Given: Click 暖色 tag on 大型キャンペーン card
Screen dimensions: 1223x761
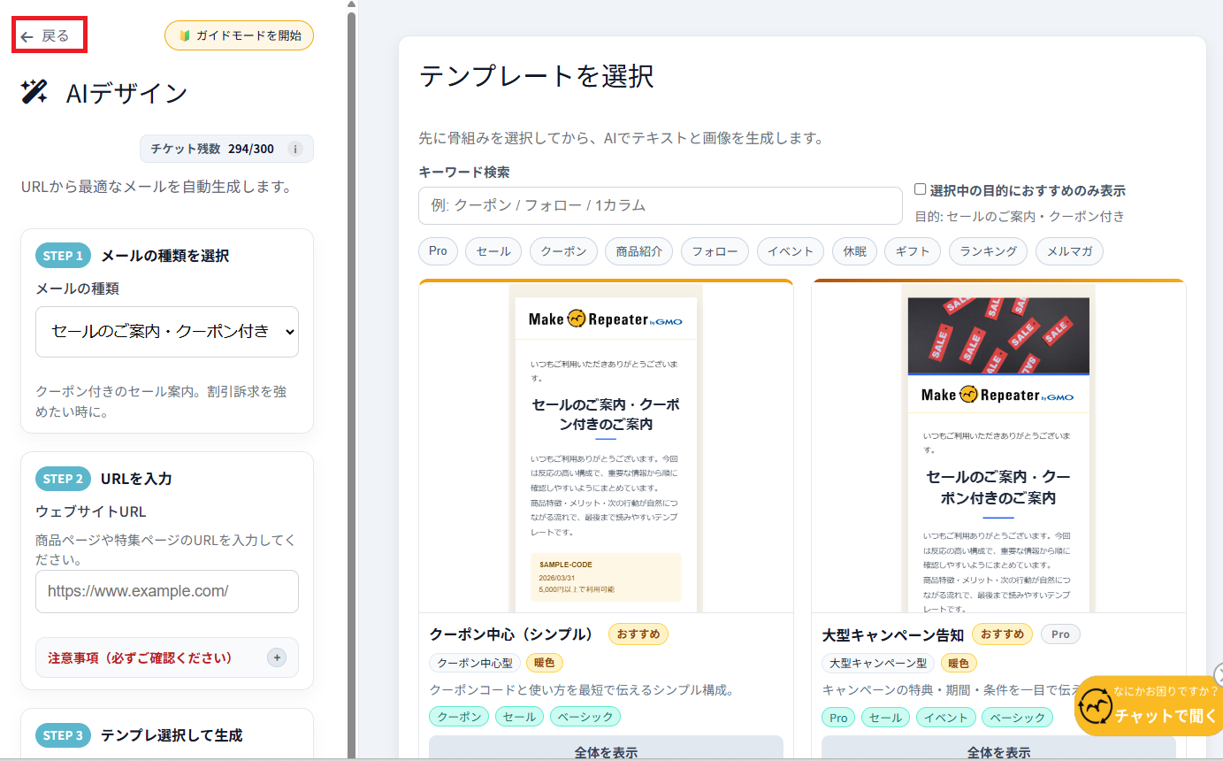Looking at the screenshot, I should pyautogui.click(x=959, y=663).
